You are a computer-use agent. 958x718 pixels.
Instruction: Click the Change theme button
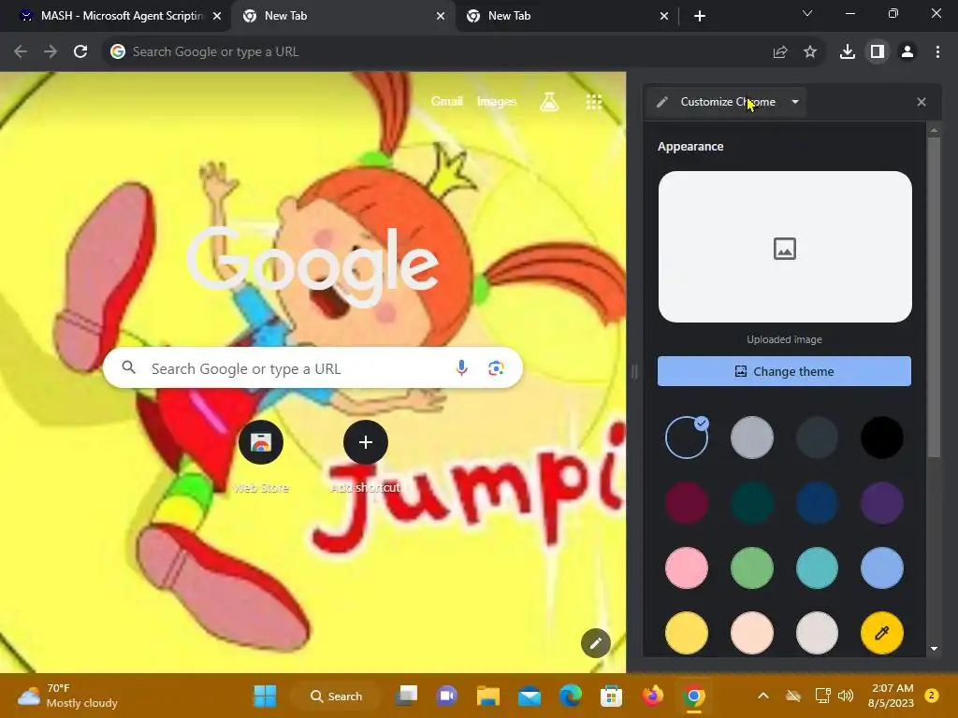[784, 371]
